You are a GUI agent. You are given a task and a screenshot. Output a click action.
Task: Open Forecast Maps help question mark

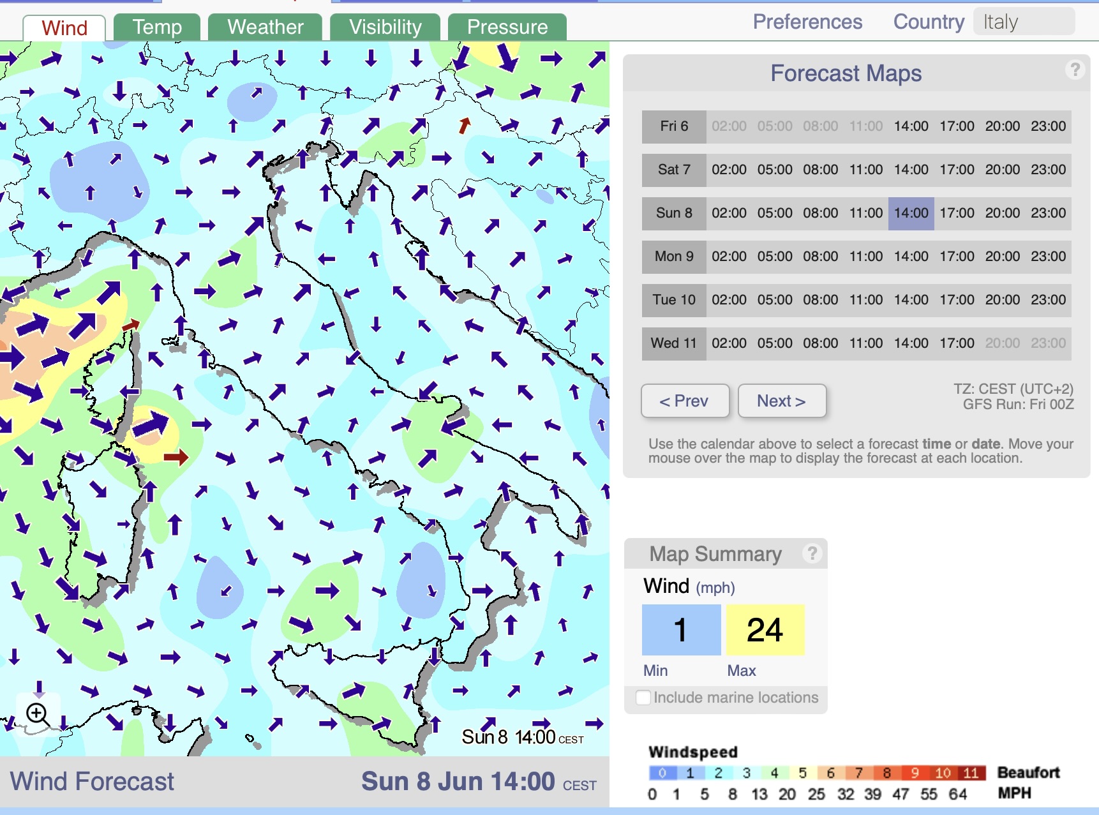(1075, 69)
